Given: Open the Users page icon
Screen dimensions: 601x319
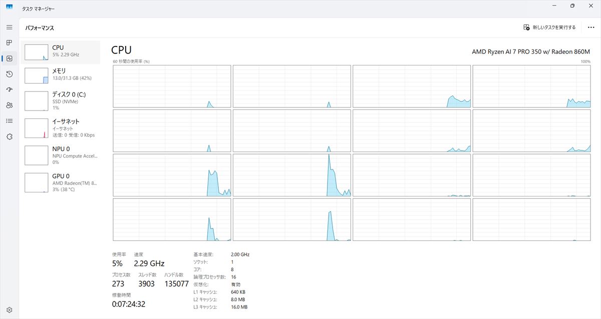Looking at the screenshot, I should coord(9,105).
